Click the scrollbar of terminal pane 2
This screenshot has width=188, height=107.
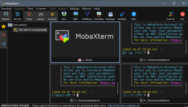186,47
